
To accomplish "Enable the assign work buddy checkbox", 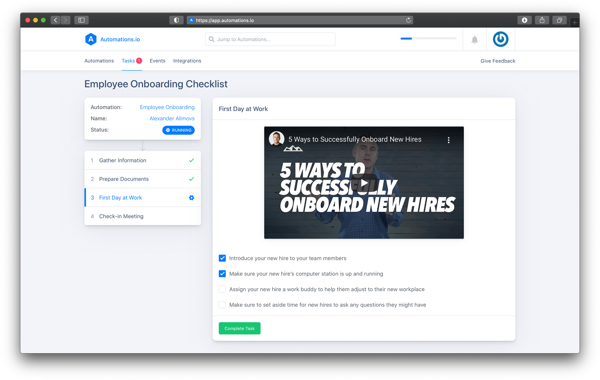I will pos(222,289).
